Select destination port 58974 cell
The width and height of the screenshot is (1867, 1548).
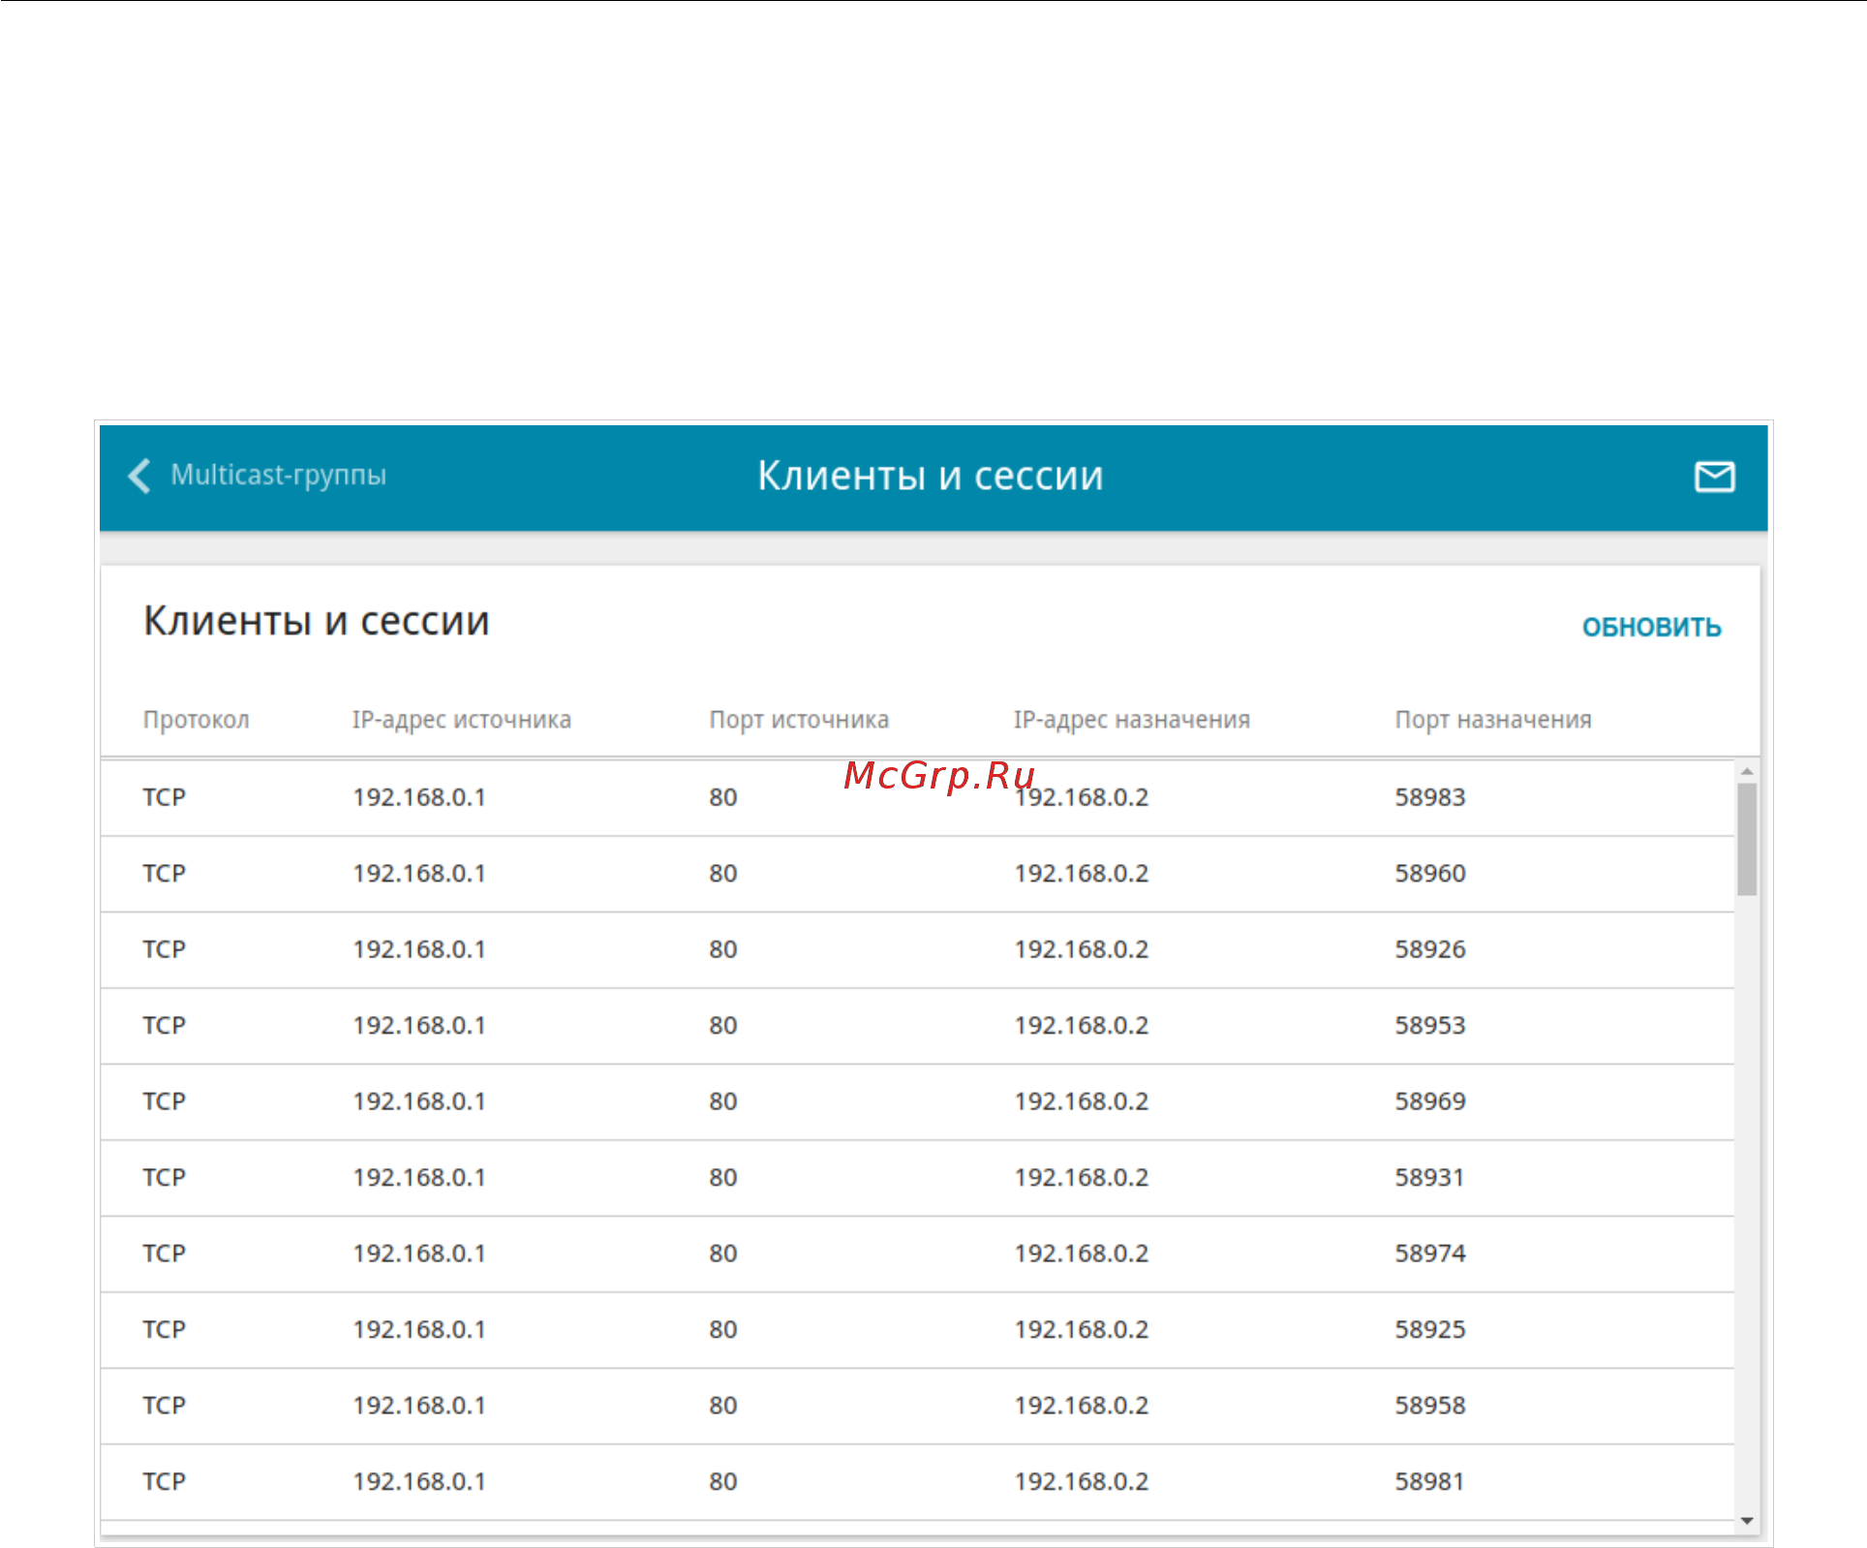click(1430, 1254)
